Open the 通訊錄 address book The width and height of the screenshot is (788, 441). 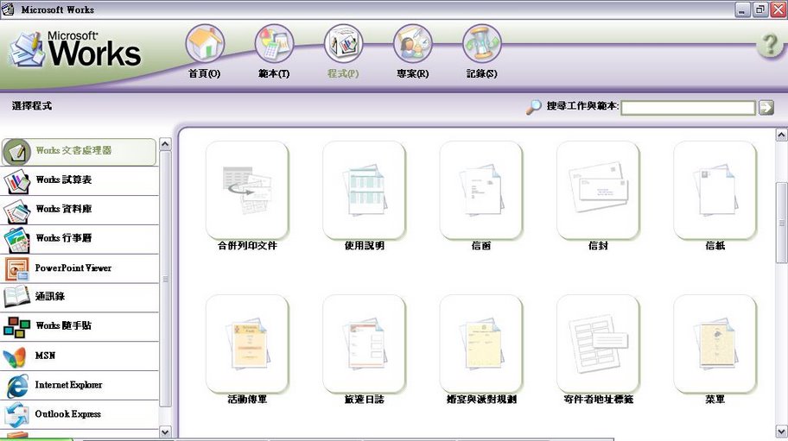(79, 298)
